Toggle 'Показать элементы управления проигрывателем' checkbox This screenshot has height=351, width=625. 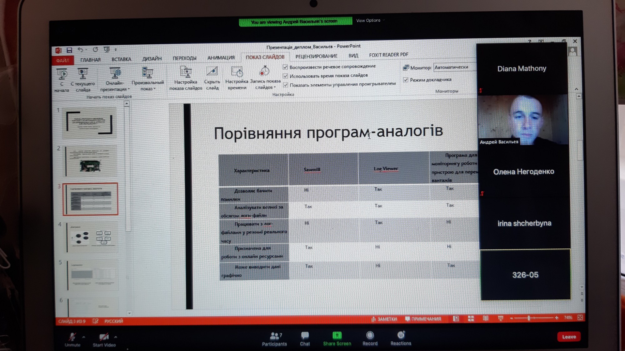point(286,85)
